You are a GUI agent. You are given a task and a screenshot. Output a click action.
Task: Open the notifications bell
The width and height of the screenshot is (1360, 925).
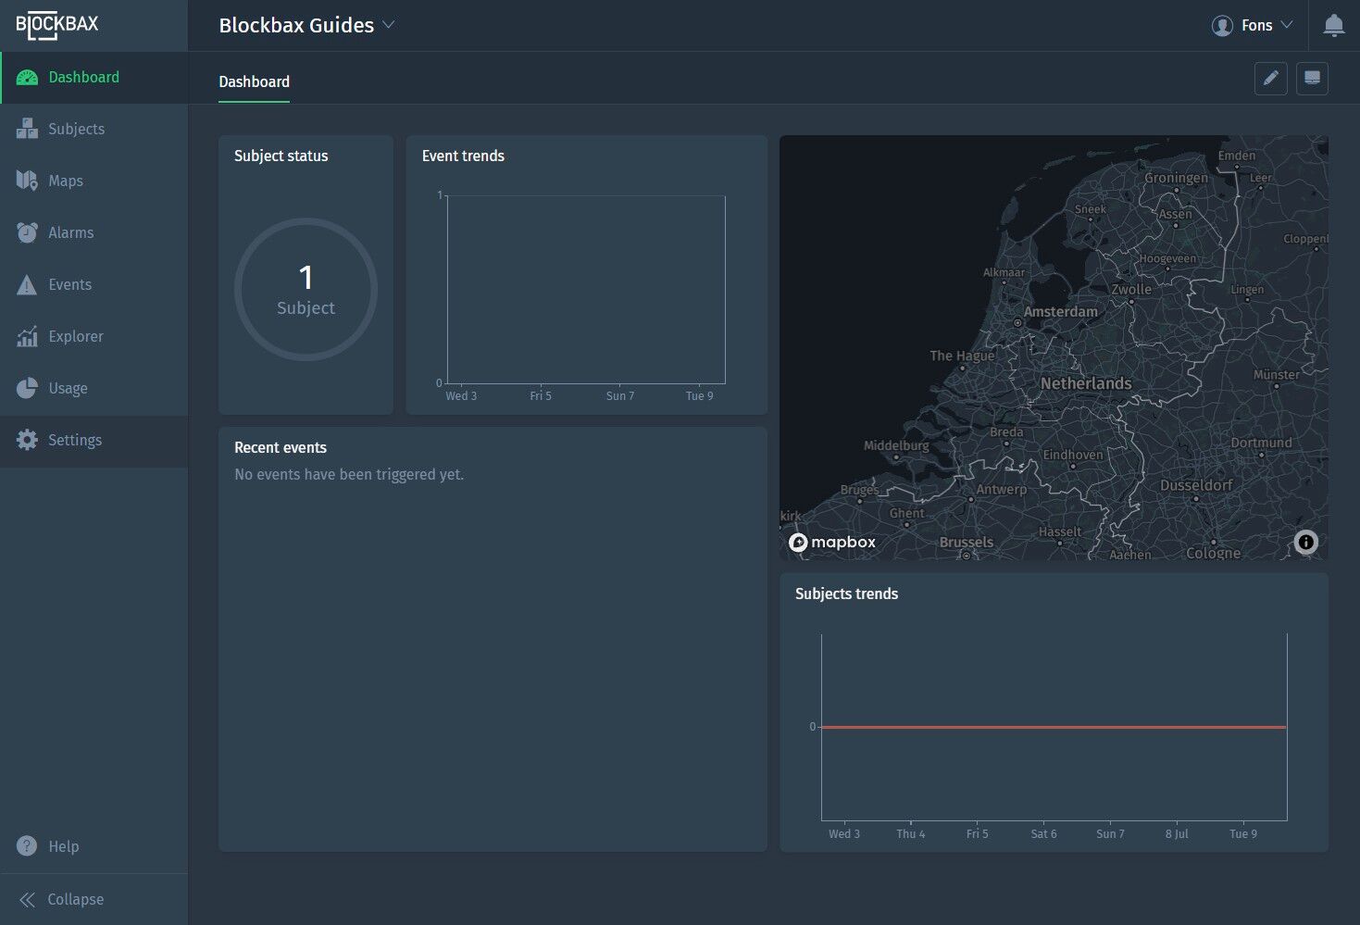click(x=1333, y=25)
